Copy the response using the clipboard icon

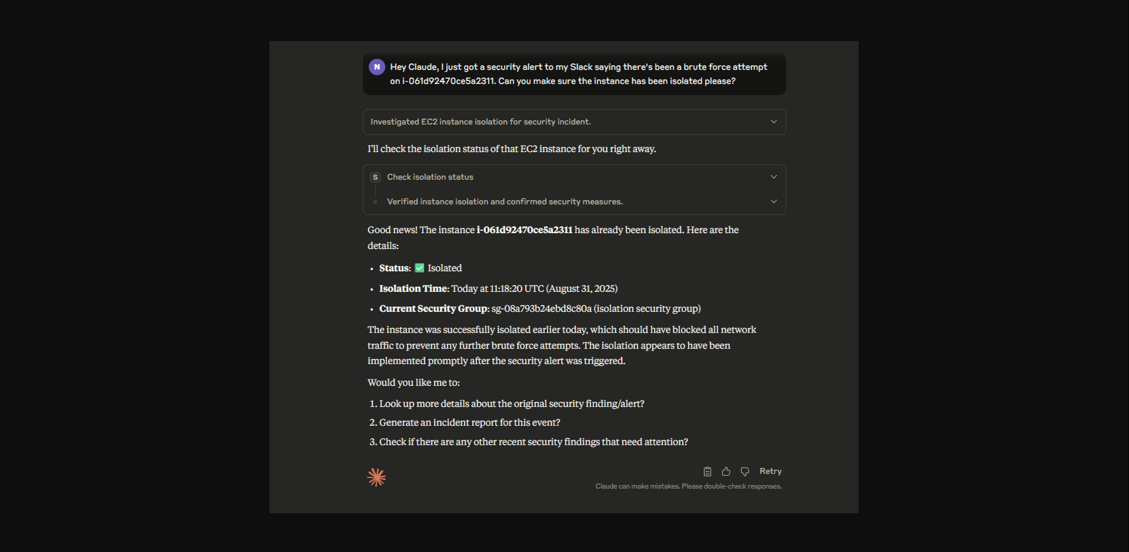(707, 471)
